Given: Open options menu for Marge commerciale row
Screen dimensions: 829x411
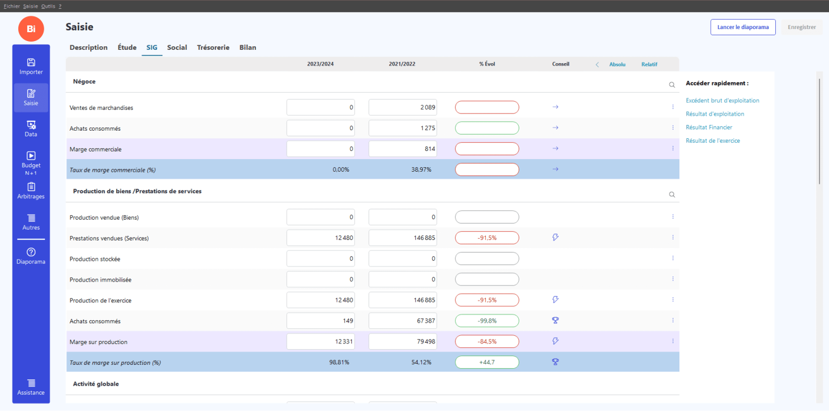Looking at the screenshot, I should tap(673, 148).
